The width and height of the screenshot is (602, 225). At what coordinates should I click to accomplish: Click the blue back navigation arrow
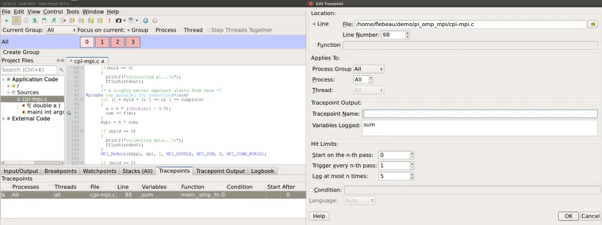(145, 21)
